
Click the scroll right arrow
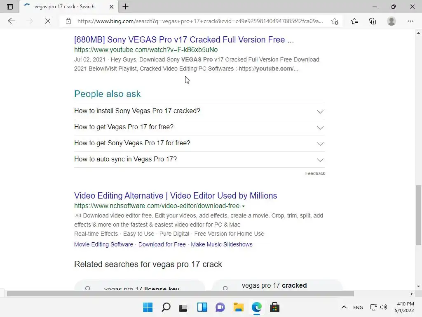point(411,293)
